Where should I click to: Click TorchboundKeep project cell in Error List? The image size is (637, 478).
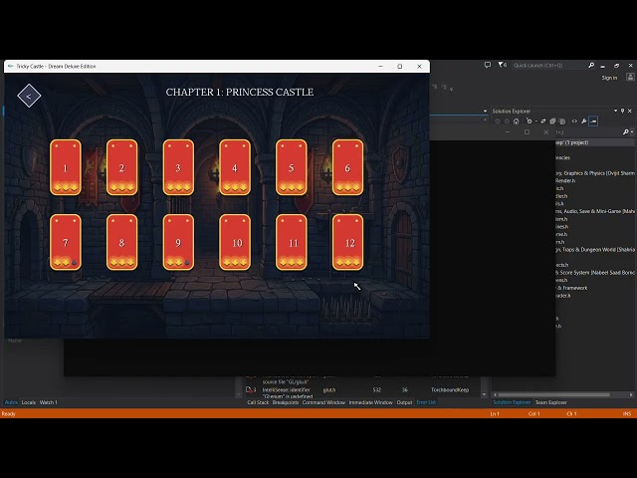[450, 389]
